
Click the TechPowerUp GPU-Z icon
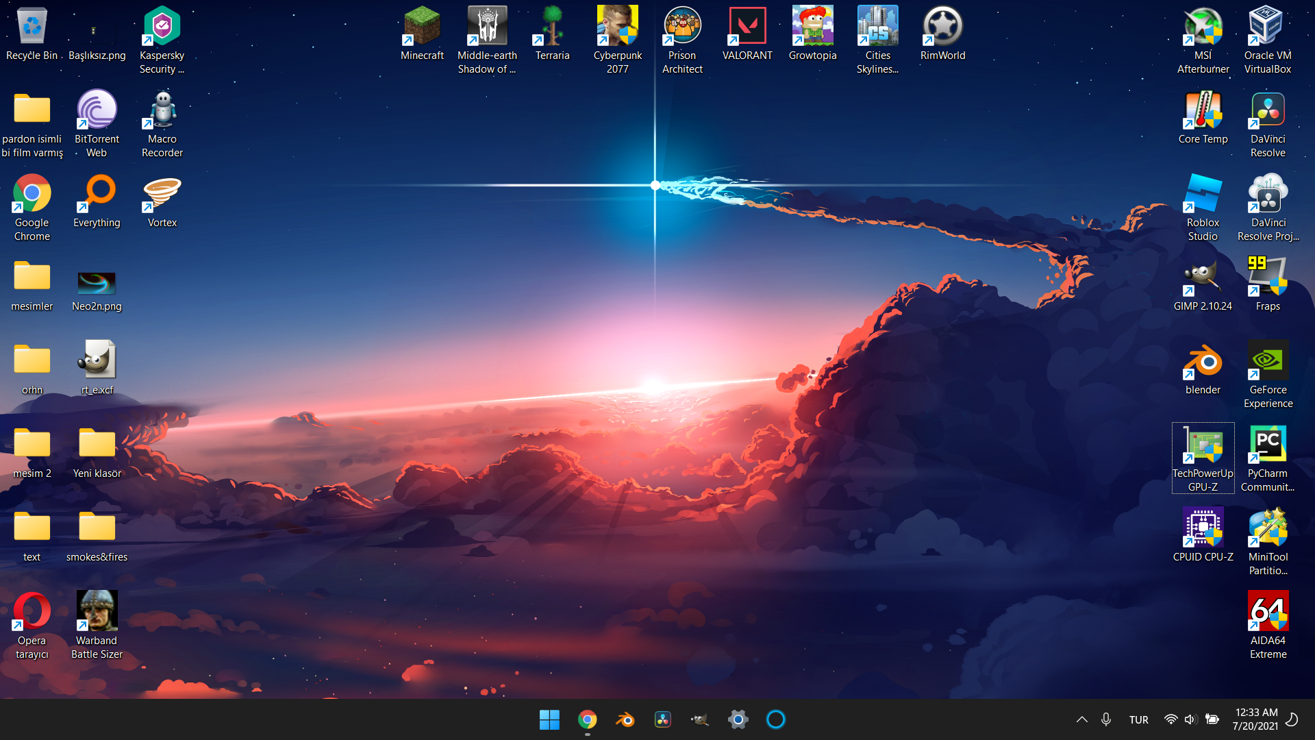1203,445
